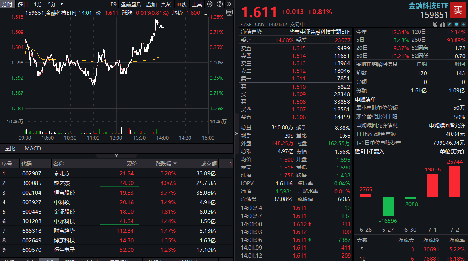Open the Tools (工具) menu icon

point(197,4)
